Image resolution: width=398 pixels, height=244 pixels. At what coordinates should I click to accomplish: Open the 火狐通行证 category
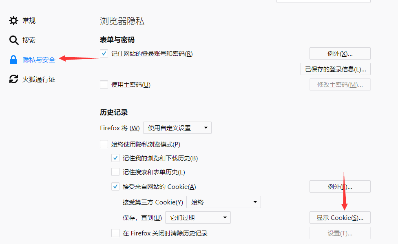click(39, 80)
